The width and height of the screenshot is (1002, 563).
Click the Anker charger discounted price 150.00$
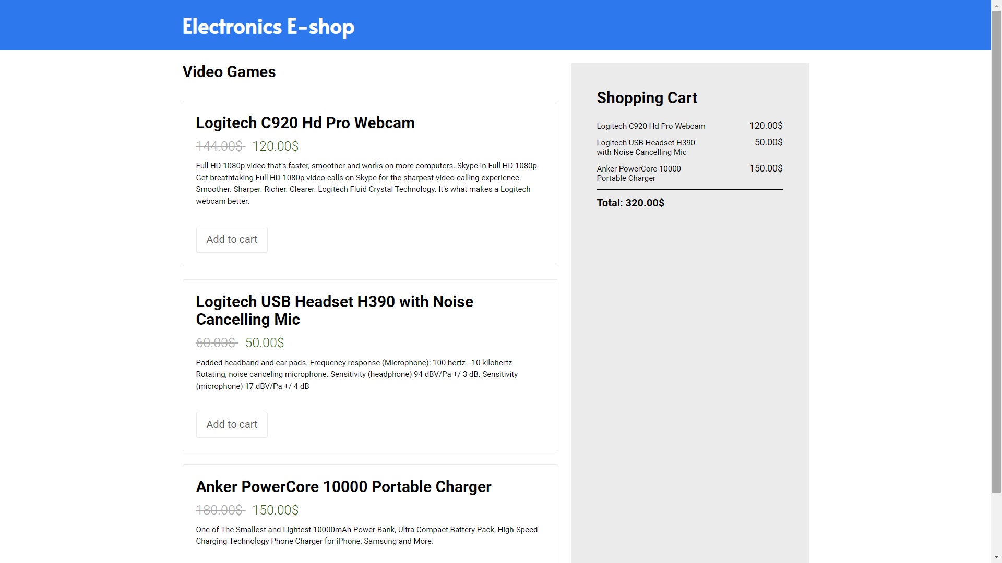coord(276,510)
